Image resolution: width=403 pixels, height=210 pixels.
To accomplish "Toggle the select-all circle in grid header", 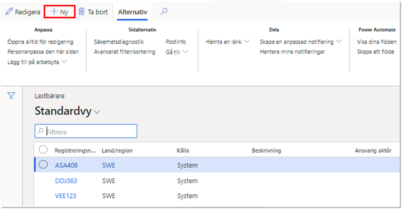I will 43,149.
